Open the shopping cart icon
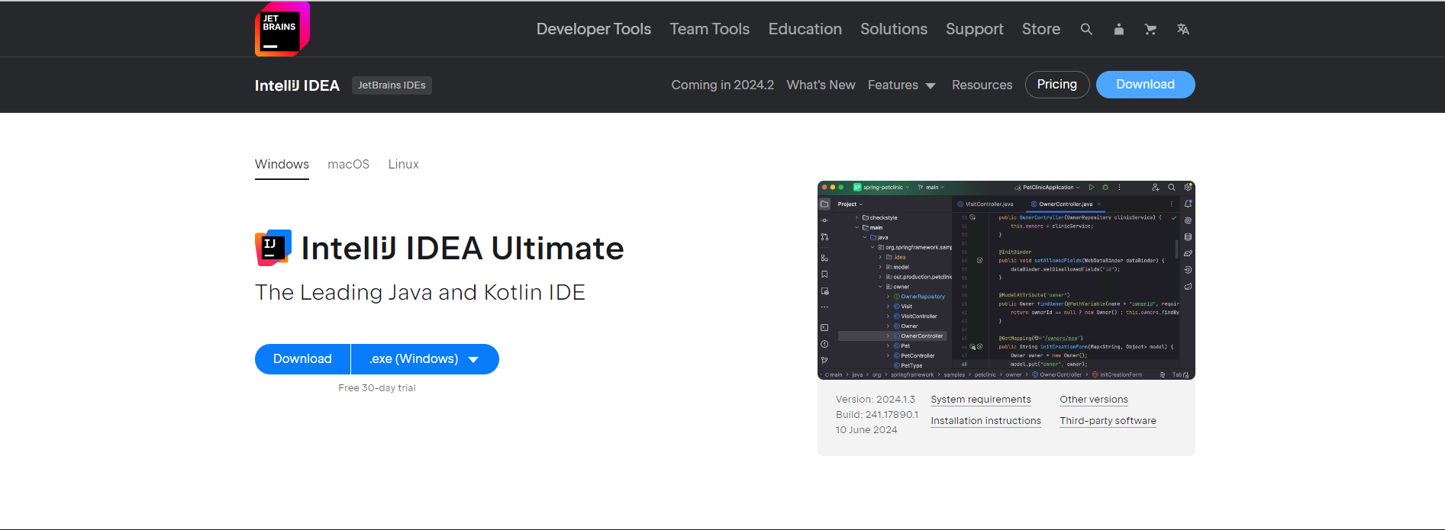The image size is (1445, 530). [x=1150, y=29]
